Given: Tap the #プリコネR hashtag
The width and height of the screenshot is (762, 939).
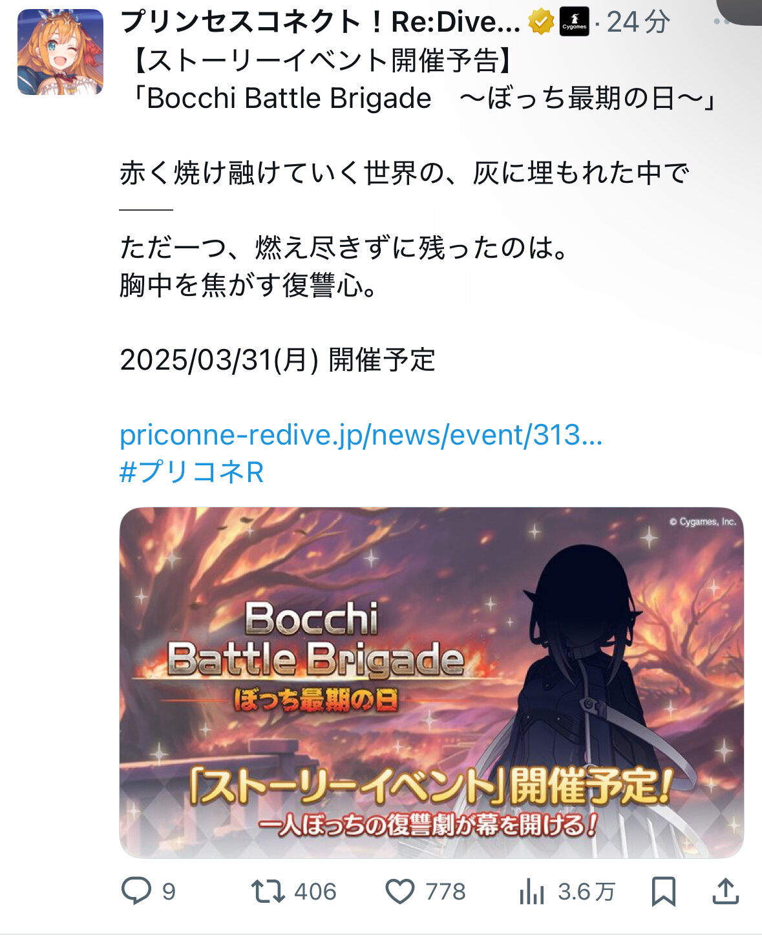Looking at the screenshot, I should point(192,472).
